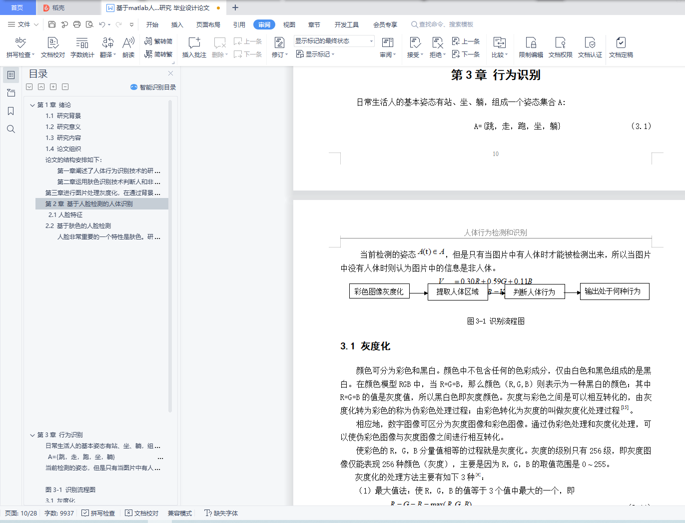Click the 查找命令、搜索模板 search box
Screen dimensions: 685x523
pyautogui.click(x=442, y=24)
